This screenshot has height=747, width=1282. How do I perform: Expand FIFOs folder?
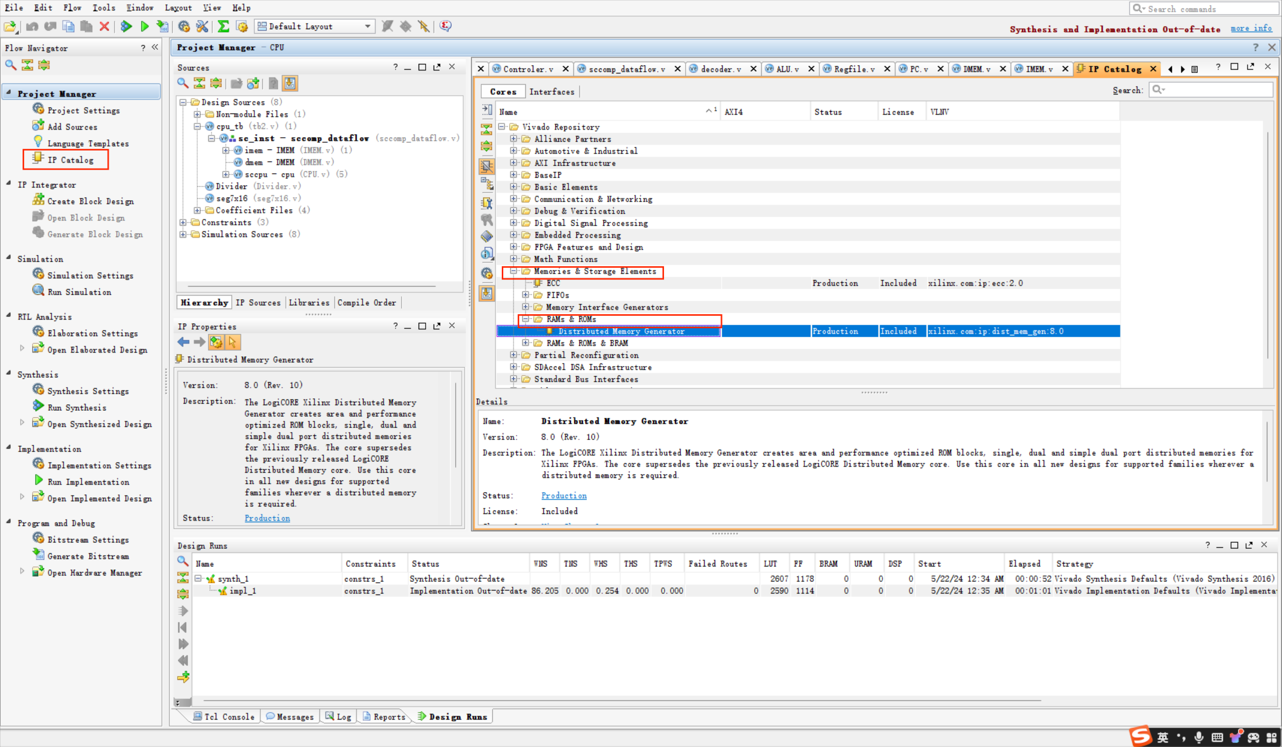tap(526, 295)
